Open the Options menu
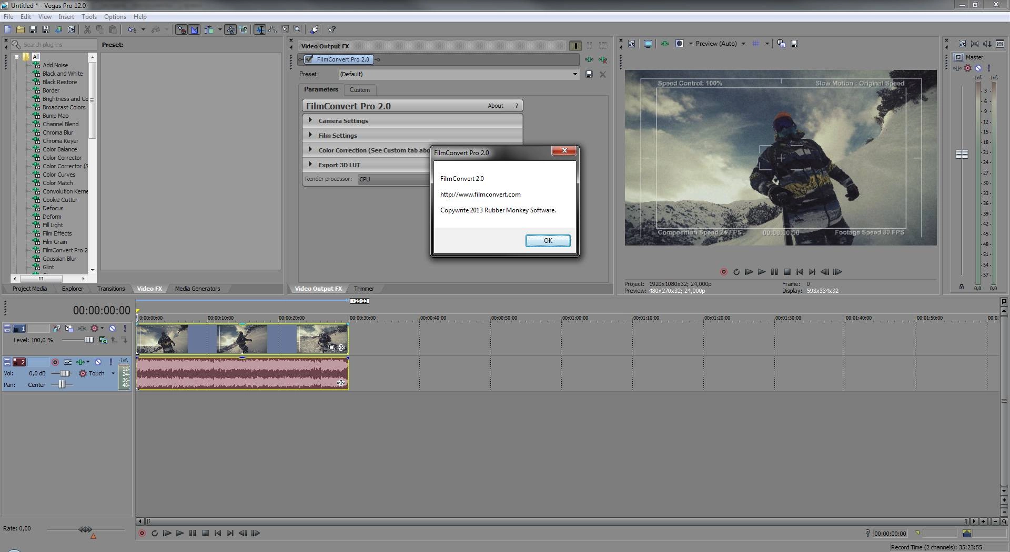 [x=115, y=17]
